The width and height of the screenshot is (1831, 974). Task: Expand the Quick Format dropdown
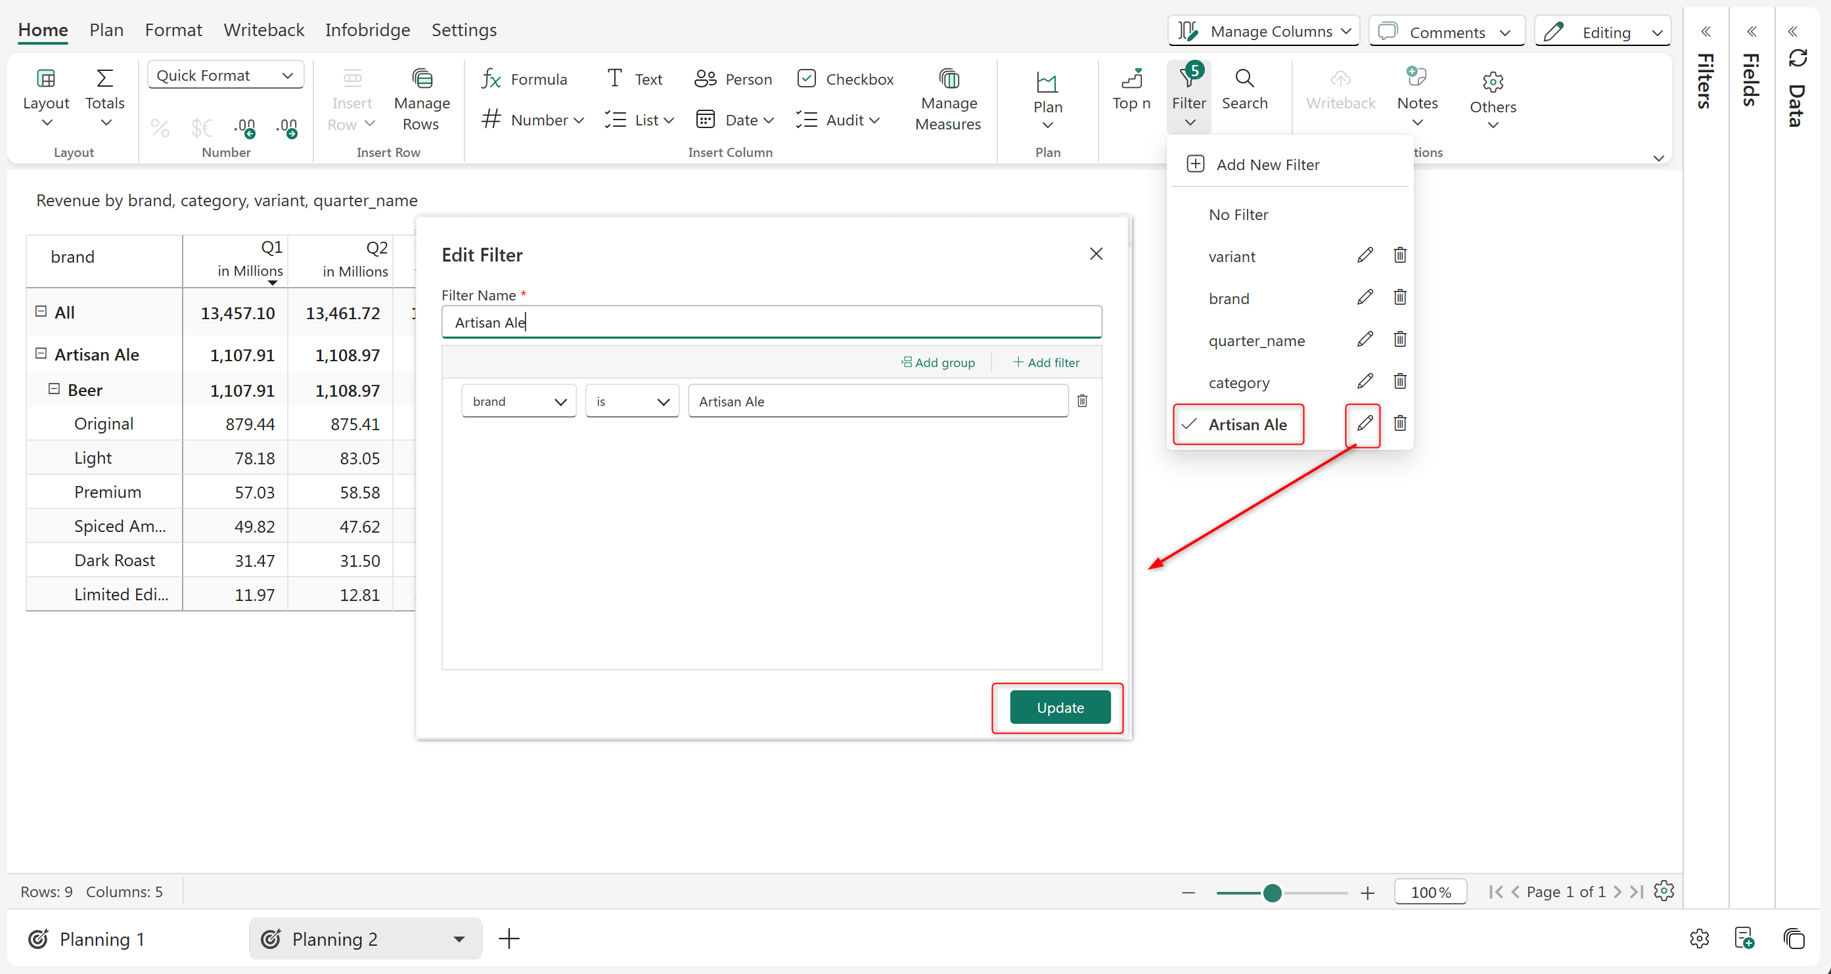tap(225, 76)
